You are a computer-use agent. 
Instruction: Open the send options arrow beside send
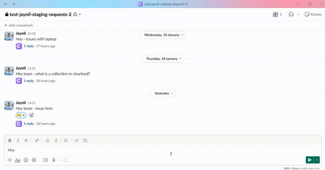[x=317, y=160]
